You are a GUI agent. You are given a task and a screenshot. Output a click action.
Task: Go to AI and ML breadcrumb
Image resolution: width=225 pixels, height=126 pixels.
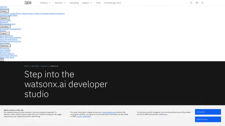35,66
